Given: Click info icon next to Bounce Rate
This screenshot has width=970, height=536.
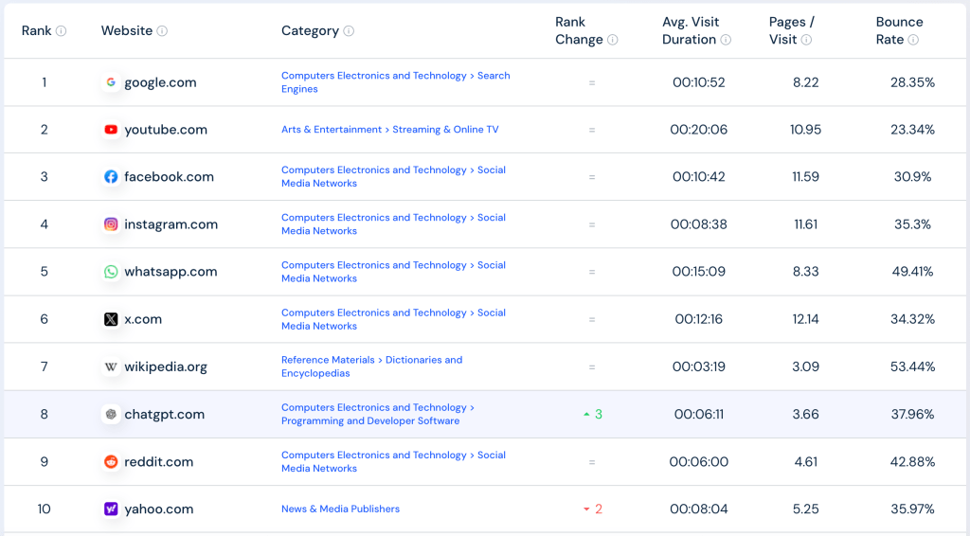Looking at the screenshot, I should point(913,40).
